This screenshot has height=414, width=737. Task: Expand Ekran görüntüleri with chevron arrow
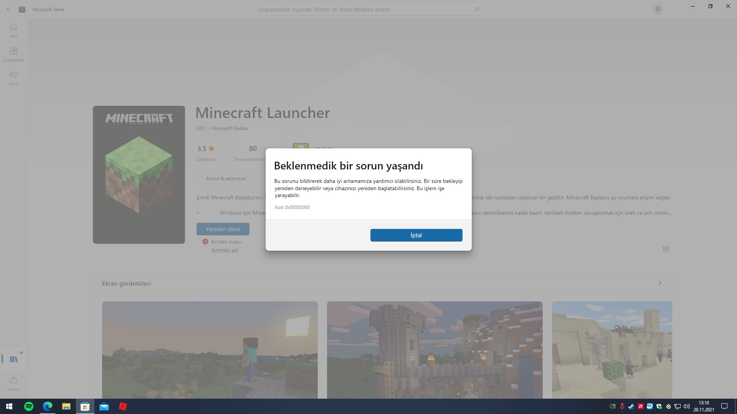point(659,283)
